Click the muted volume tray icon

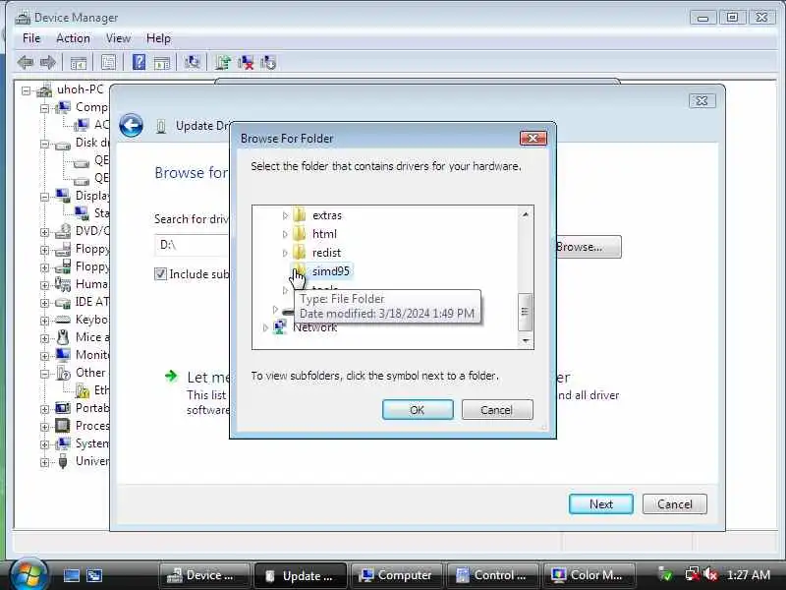pos(710,574)
